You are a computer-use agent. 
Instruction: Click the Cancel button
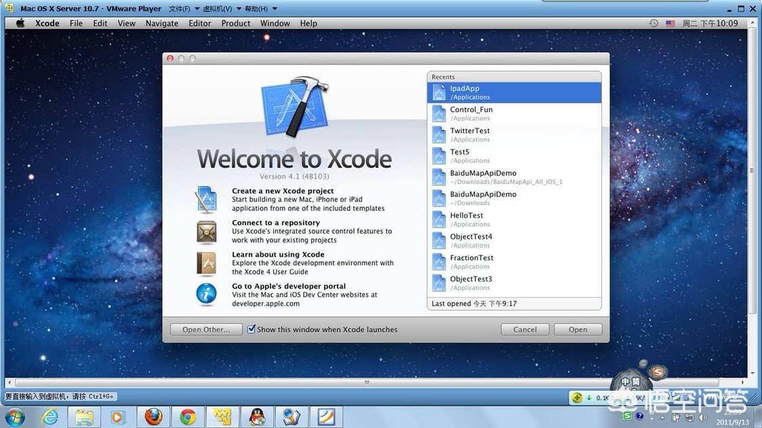tap(525, 330)
